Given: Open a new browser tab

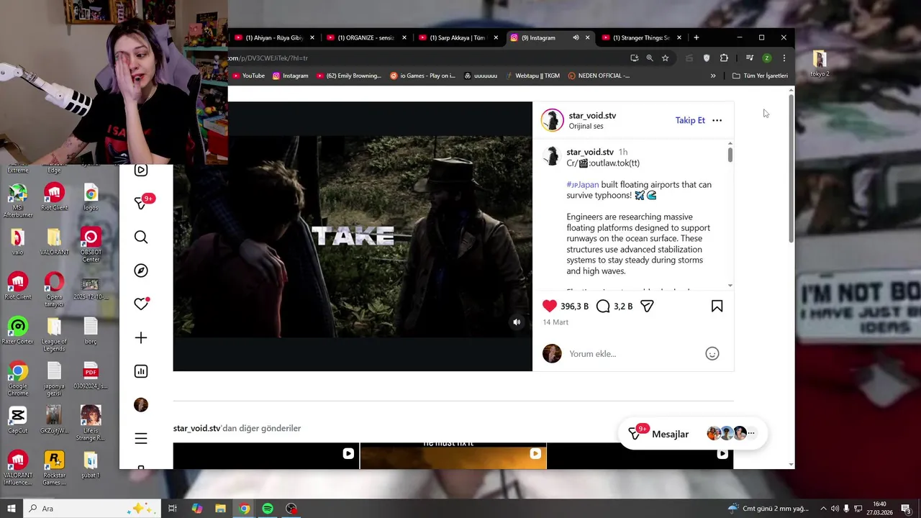Looking at the screenshot, I should pyautogui.click(x=696, y=37).
